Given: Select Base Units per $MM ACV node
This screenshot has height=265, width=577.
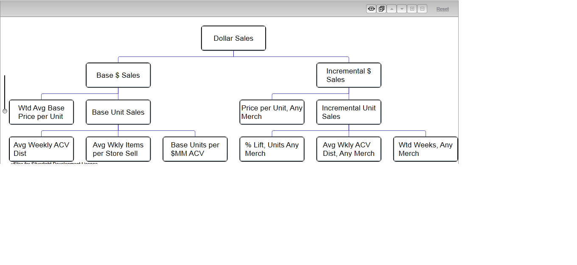Looking at the screenshot, I should tap(195, 149).
